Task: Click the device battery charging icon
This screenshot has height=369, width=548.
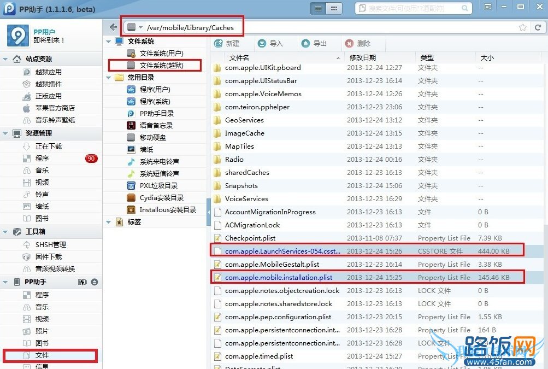Action: pos(83,282)
